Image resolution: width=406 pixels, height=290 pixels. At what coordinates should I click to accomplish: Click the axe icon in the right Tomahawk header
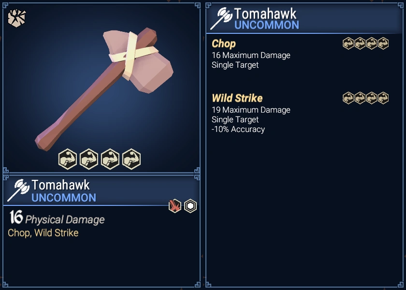pos(221,18)
